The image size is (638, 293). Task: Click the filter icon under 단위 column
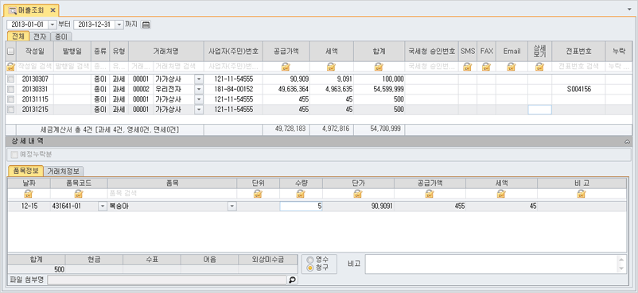258,194
